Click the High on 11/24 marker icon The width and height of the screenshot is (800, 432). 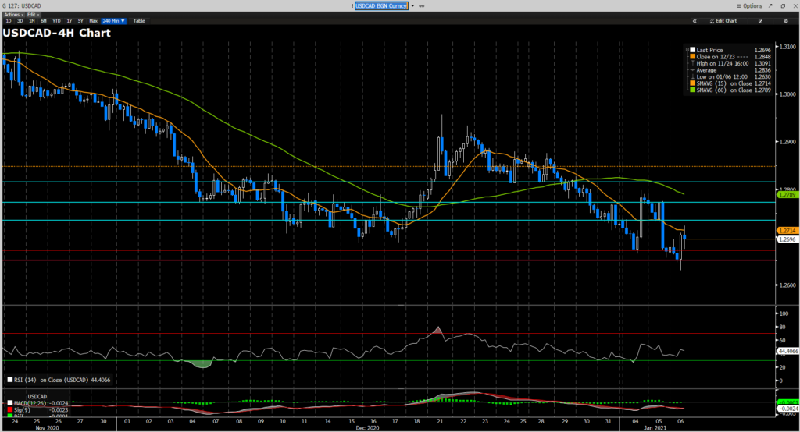click(x=692, y=63)
